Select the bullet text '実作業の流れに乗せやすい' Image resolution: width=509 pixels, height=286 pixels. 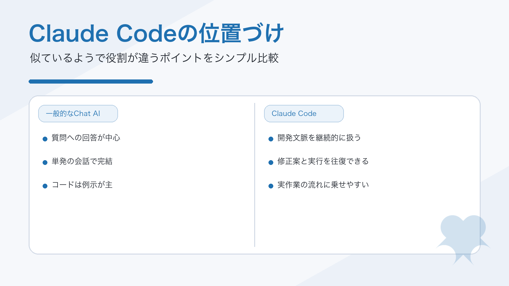tap(323, 185)
